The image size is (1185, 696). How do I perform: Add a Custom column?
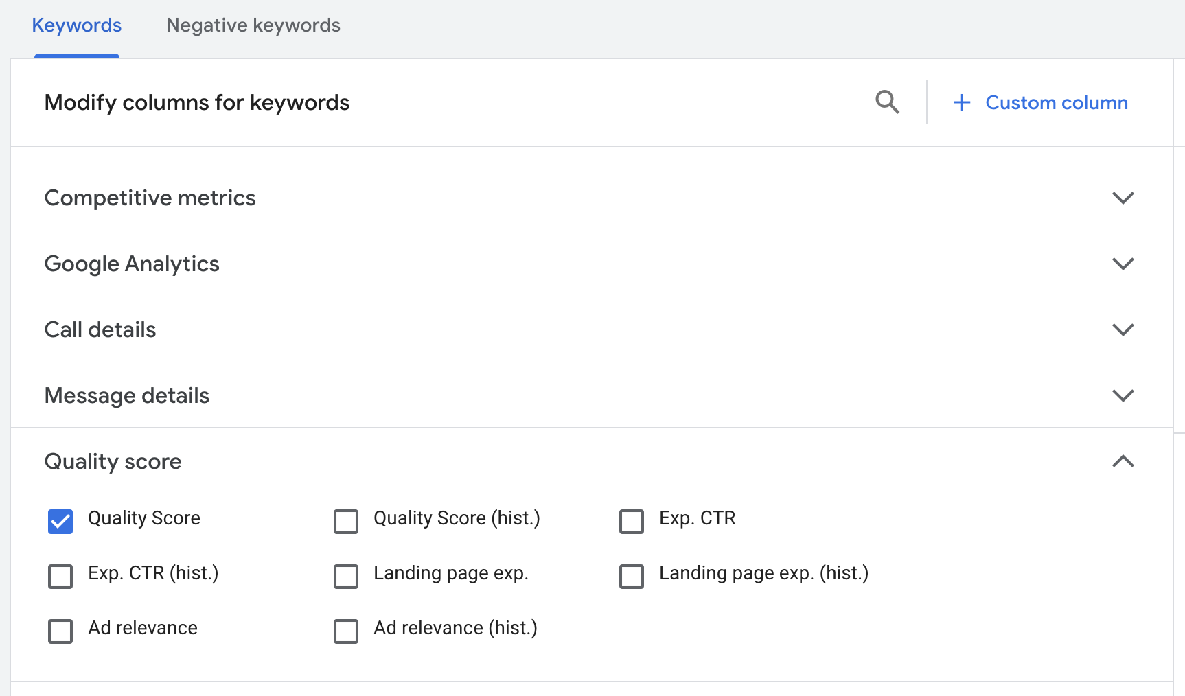1041,102
